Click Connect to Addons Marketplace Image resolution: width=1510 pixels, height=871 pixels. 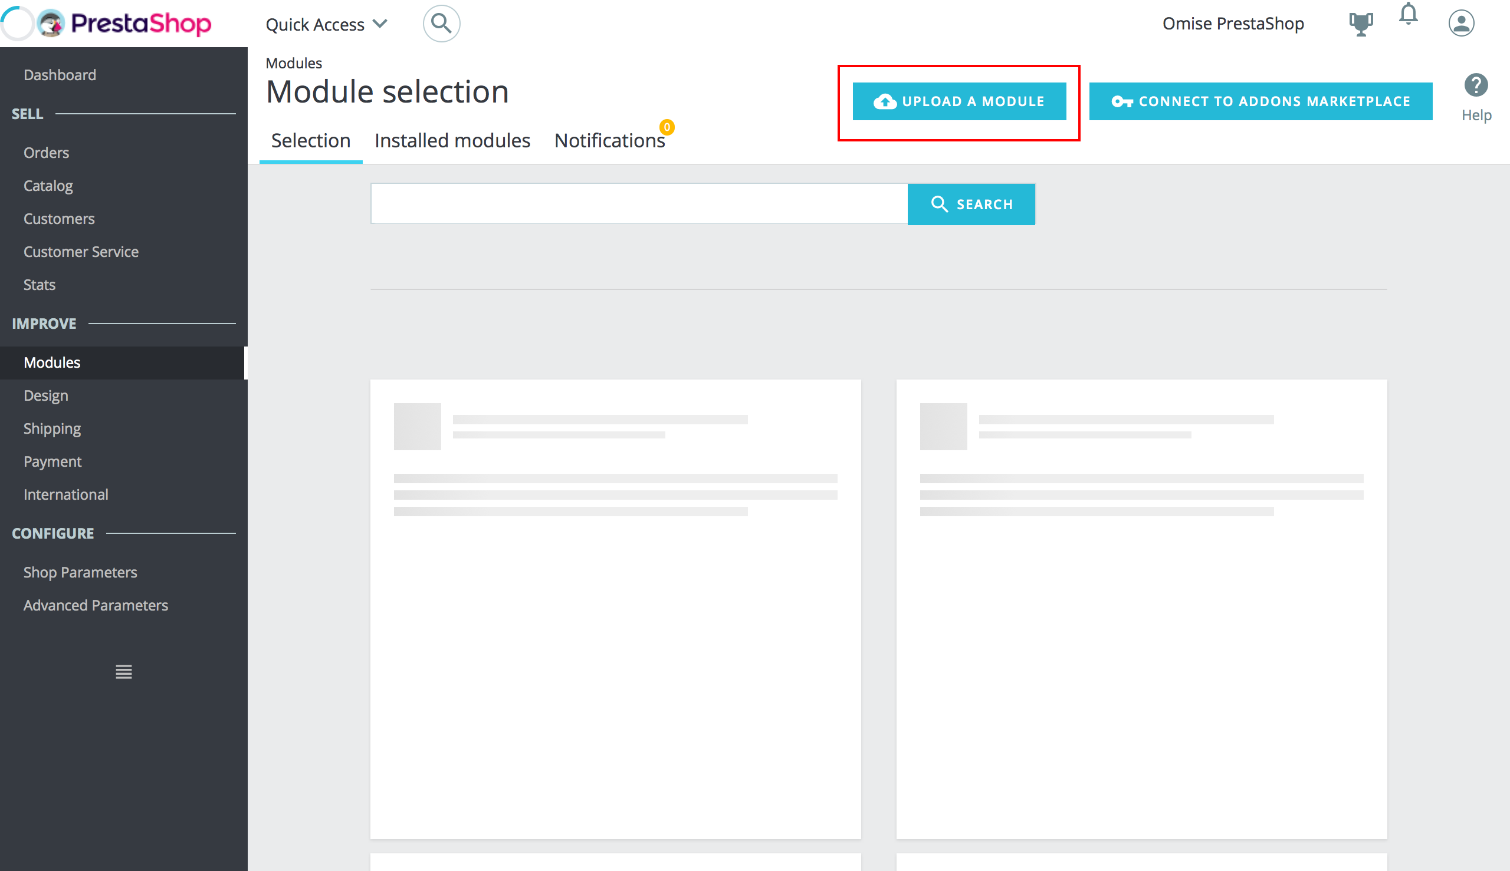click(1260, 101)
